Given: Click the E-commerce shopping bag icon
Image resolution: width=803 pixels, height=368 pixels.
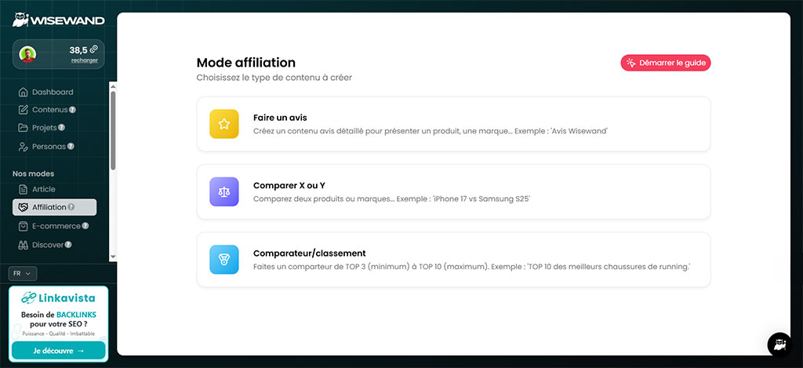Looking at the screenshot, I should (23, 226).
